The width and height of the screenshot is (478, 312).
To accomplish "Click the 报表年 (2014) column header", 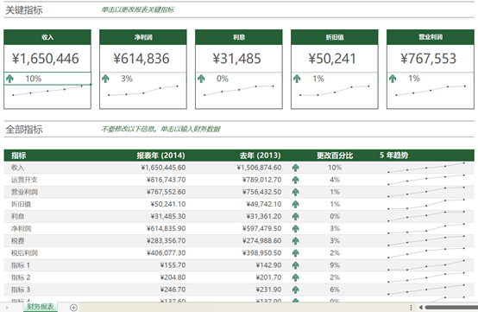I will coord(160,156).
